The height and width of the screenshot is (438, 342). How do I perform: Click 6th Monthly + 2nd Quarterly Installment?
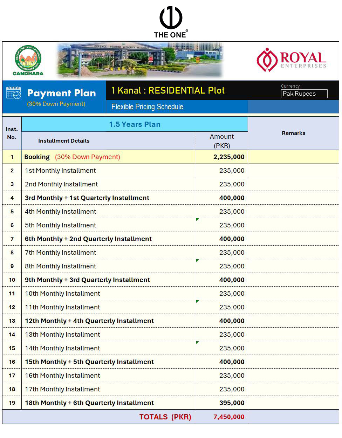[x=88, y=239]
